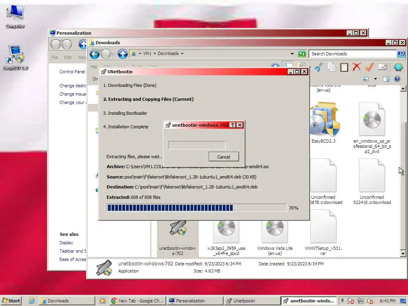Click the refresh button beside the address bar
This screenshot has width=408, height=306.
pyautogui.click(x=302, y=54)
